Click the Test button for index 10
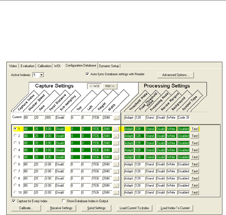 point(194,192)
